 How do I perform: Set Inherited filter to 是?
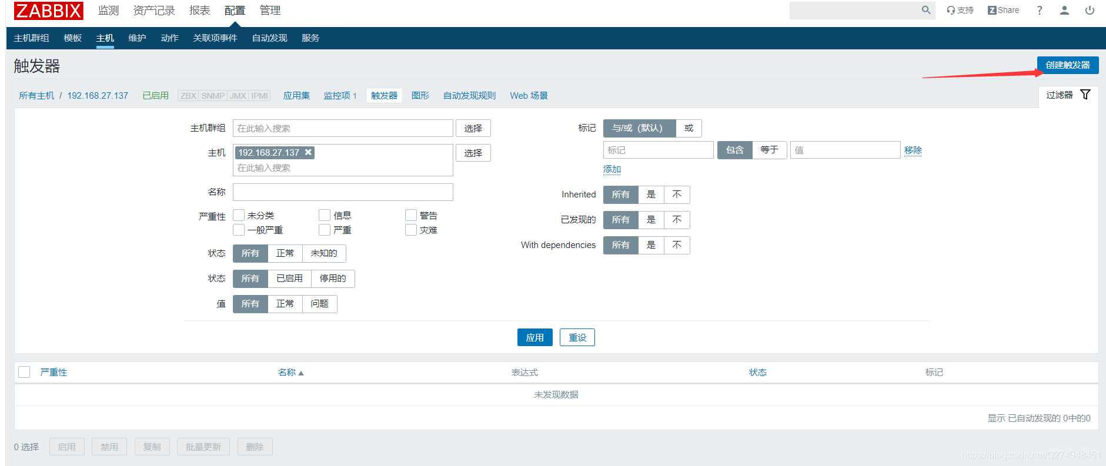tap(651, 195)
